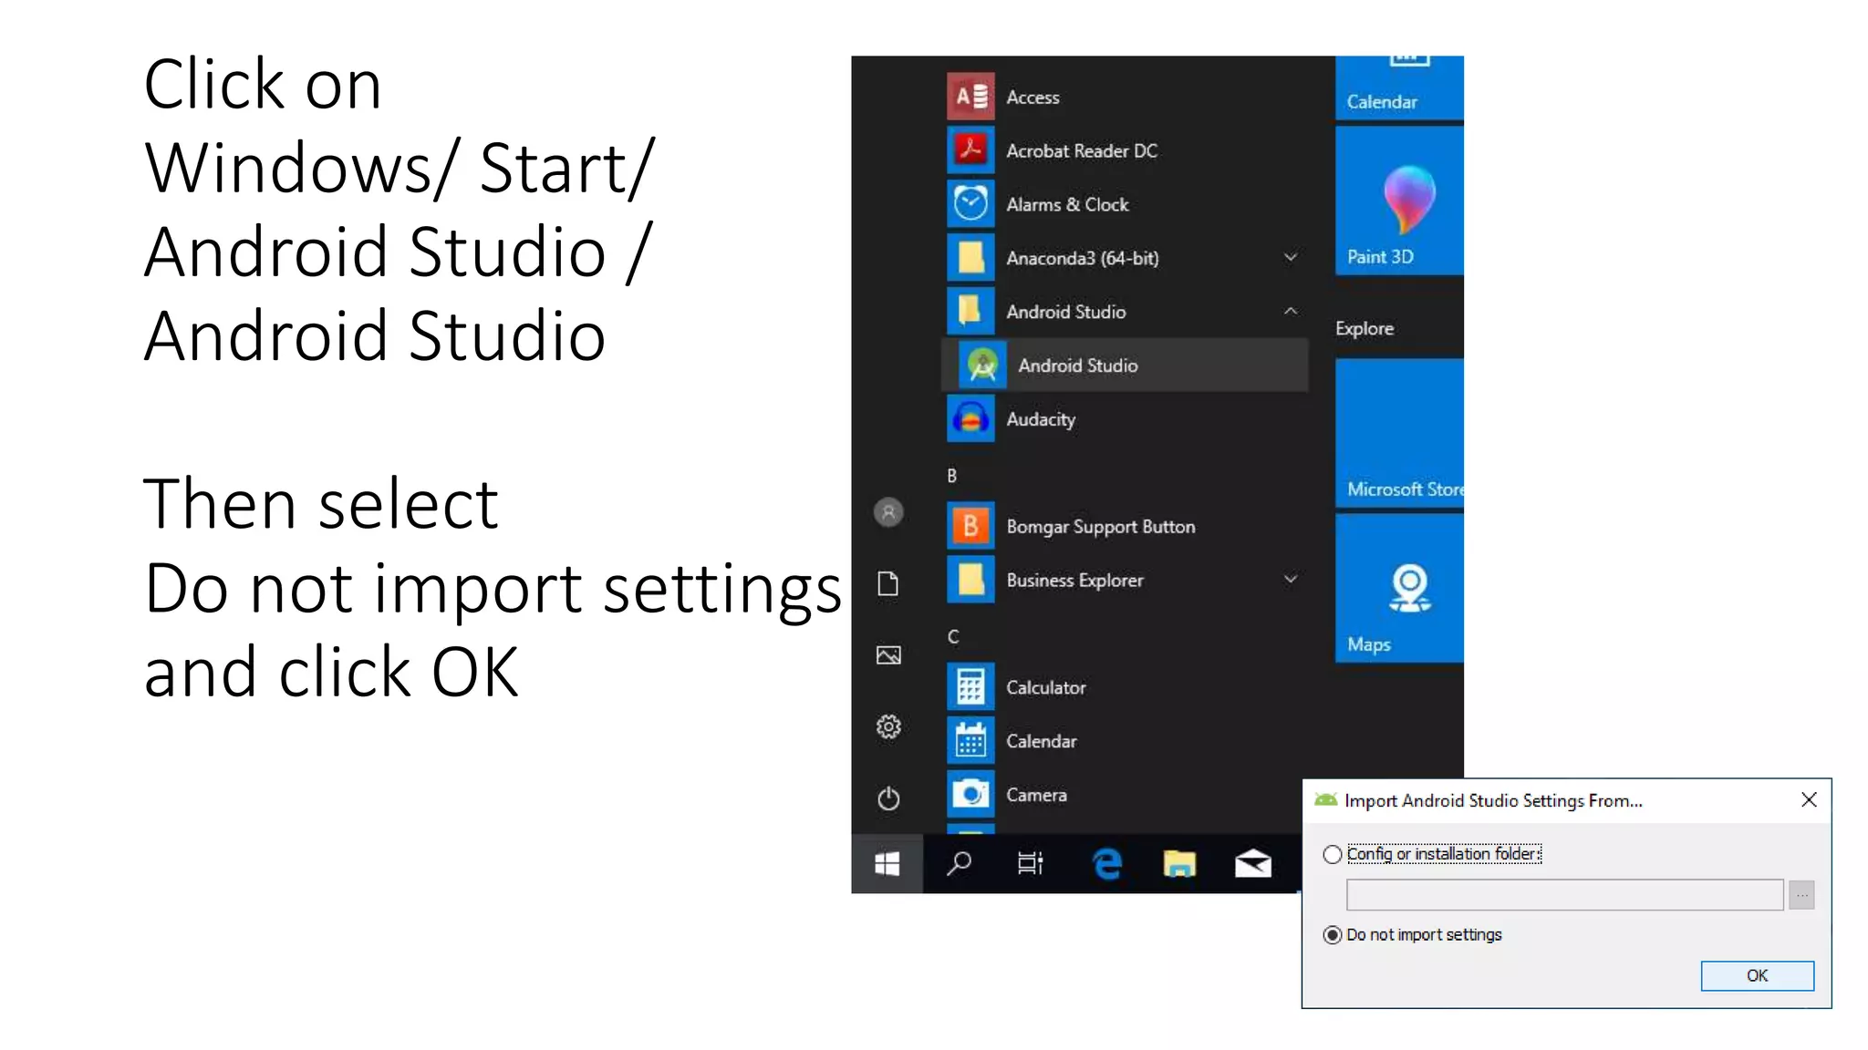Viewport: 1868px width, 1050px height.
Task: Click the letter B section header
Action: (952, 476)
